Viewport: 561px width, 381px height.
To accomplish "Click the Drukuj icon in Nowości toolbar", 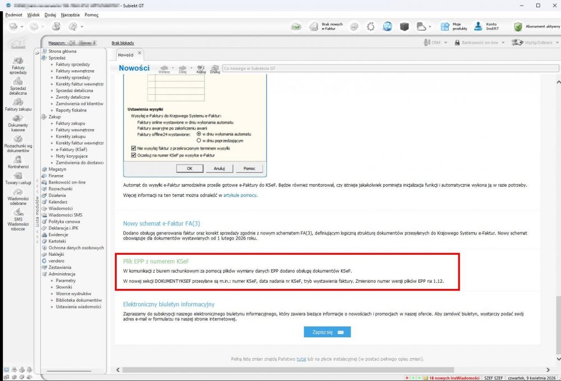I will click(215, 68).
